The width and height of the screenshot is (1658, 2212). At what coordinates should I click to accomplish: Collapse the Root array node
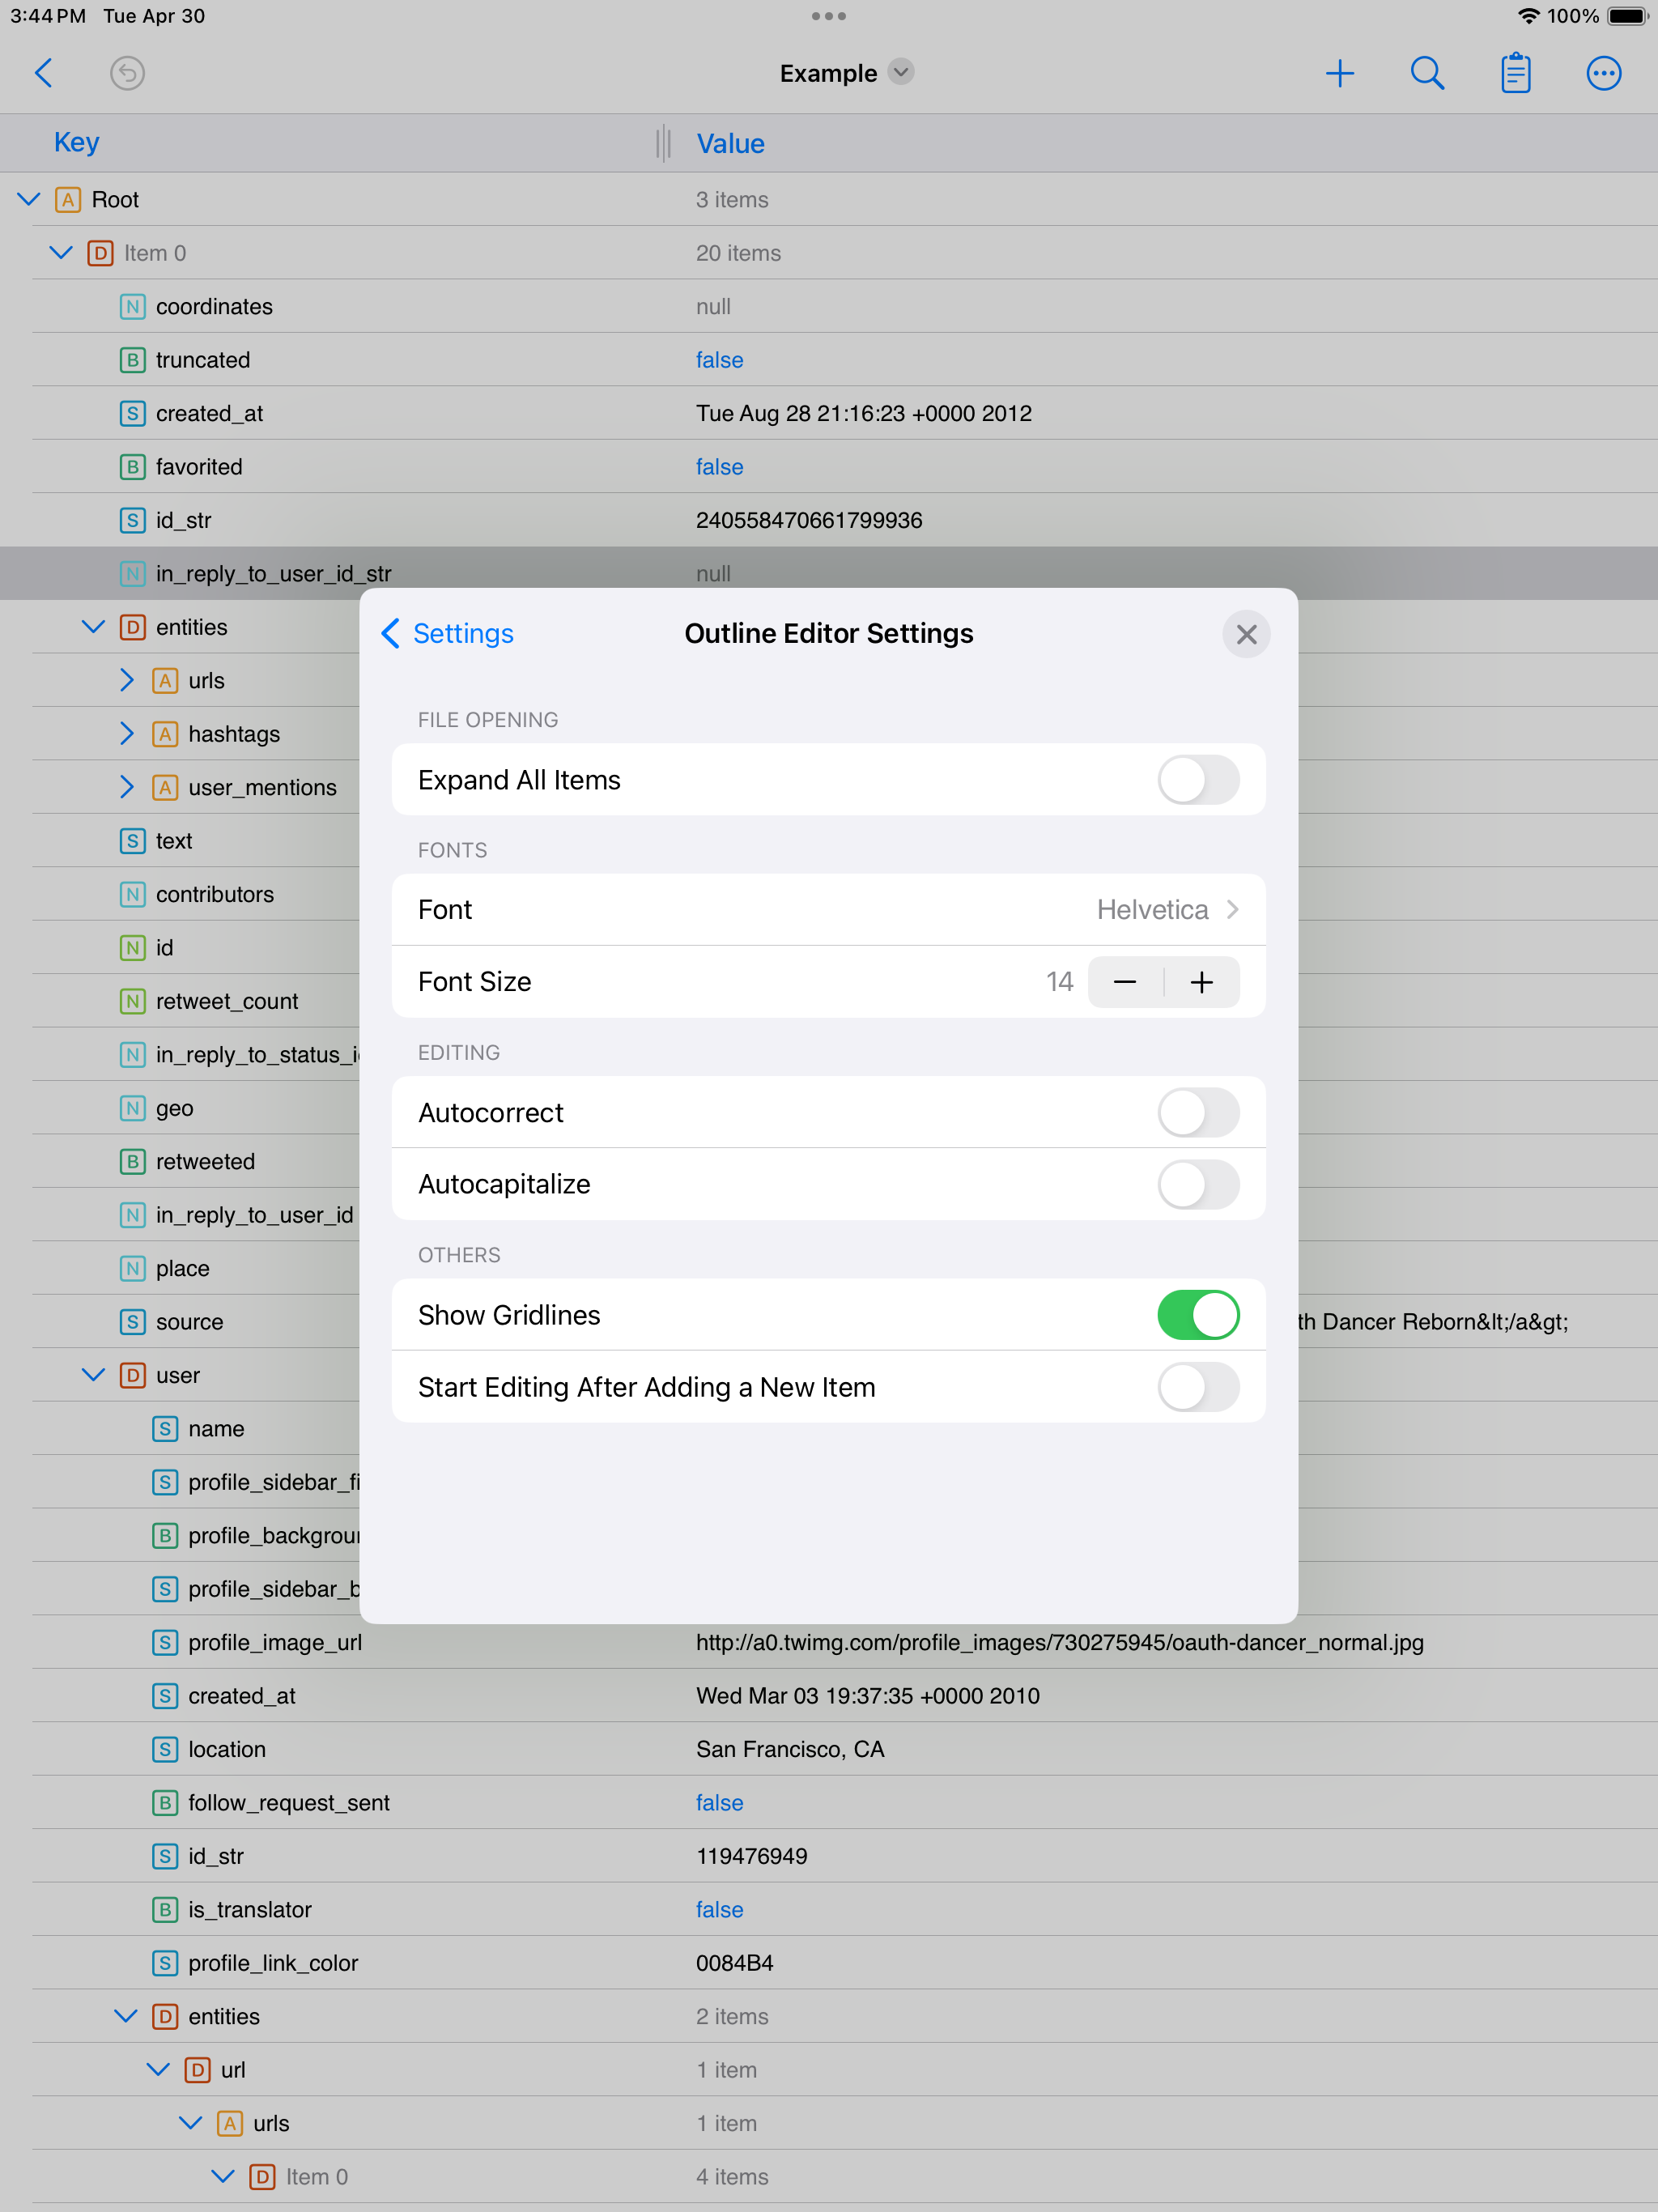click(29, 200)
